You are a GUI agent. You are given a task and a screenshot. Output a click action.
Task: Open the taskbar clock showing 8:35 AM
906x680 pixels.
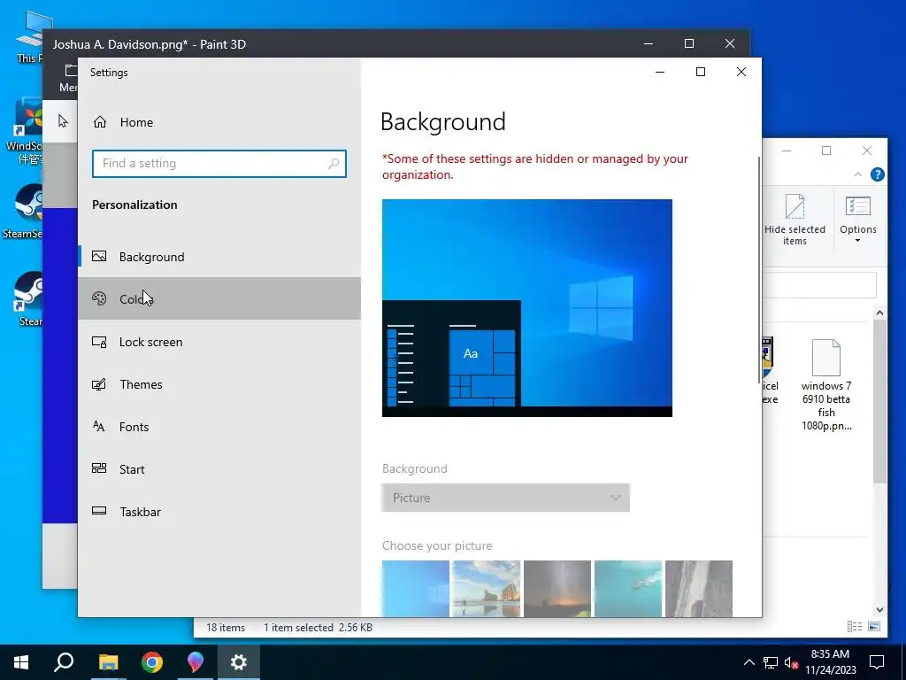(x=830, y=662)
